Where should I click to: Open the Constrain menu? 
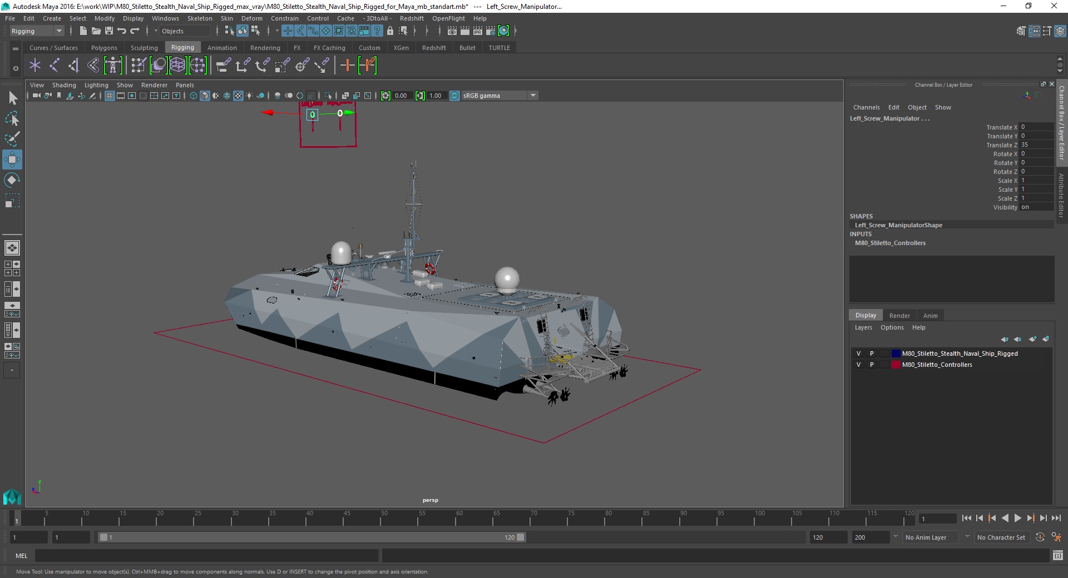click(285, 18)
